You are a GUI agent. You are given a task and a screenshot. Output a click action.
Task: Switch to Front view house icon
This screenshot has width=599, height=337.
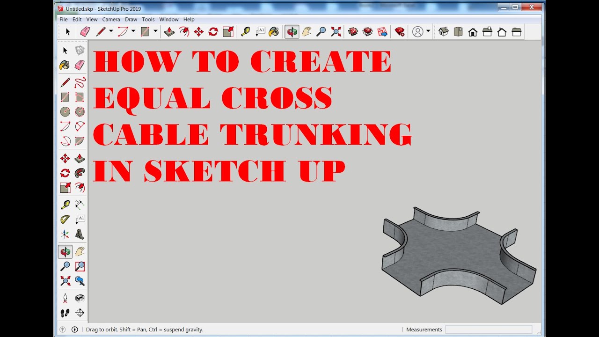(473, 32)
